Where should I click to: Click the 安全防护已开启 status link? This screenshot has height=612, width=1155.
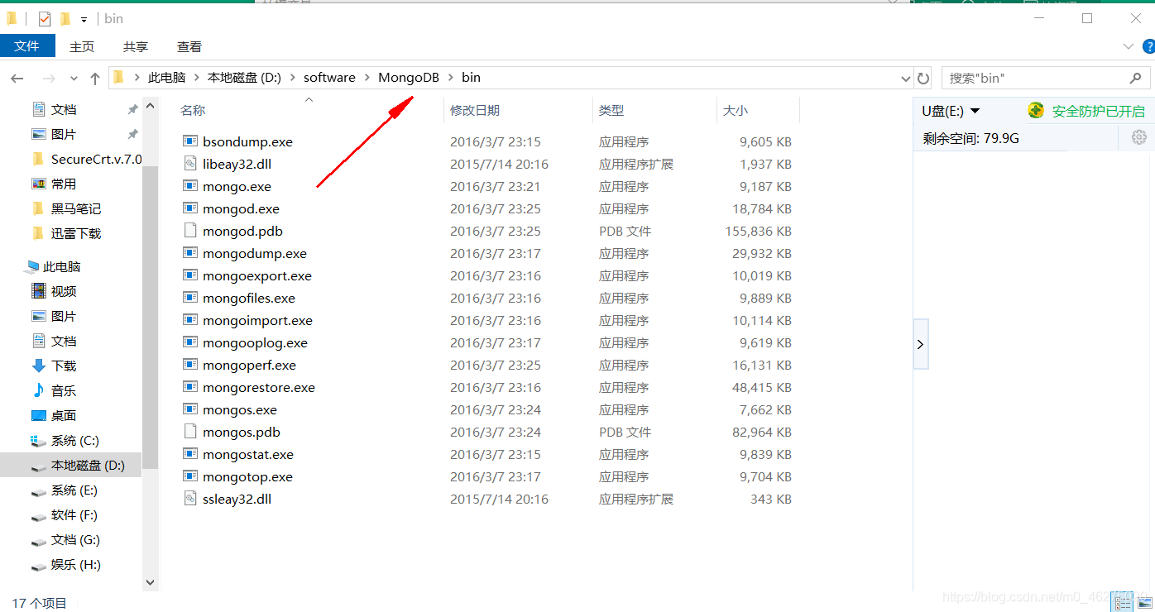(x=1098, y=111)
